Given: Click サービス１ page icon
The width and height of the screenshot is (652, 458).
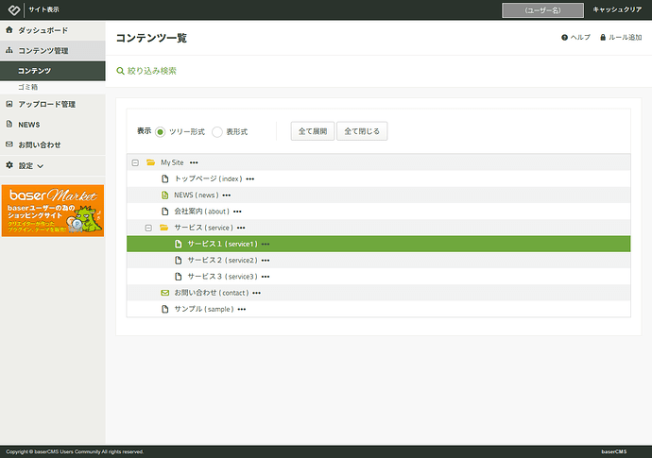Looking at the screenshot, I should (x=179, y=244).
